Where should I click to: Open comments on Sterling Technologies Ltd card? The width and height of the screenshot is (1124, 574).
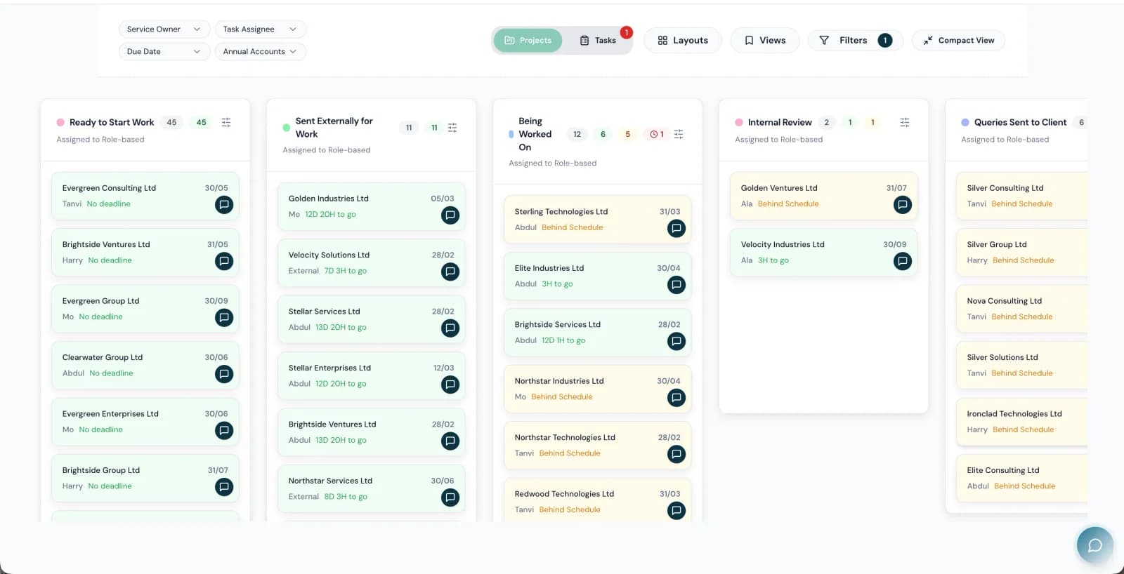pyautogui.click(x=677, y=228)
